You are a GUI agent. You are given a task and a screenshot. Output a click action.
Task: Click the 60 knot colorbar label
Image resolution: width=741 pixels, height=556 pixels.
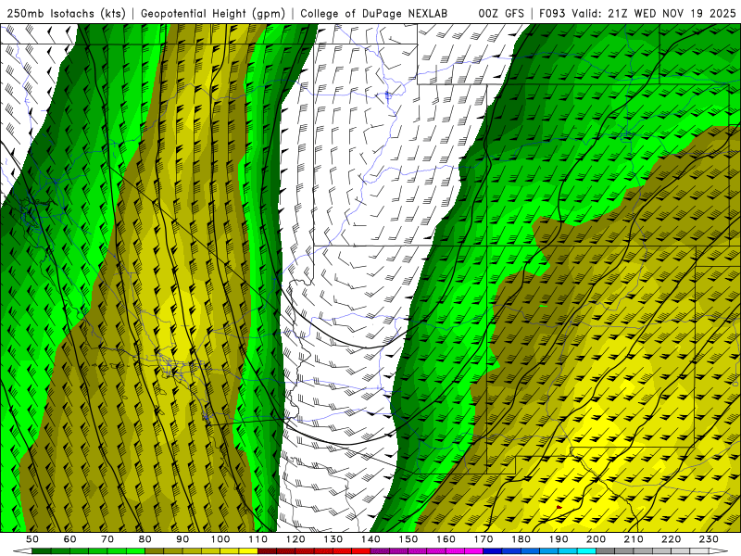(x=69, y=539)
